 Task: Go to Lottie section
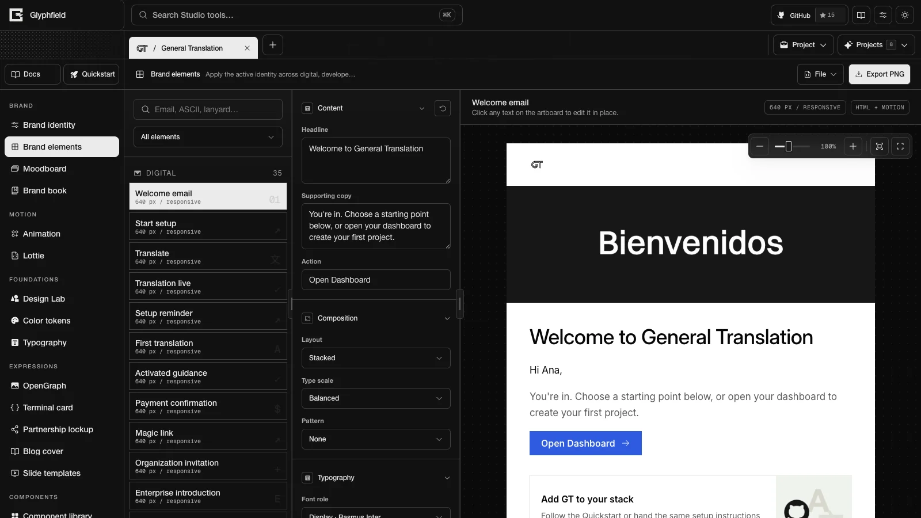pyautogui.click(x=62, y=256)
